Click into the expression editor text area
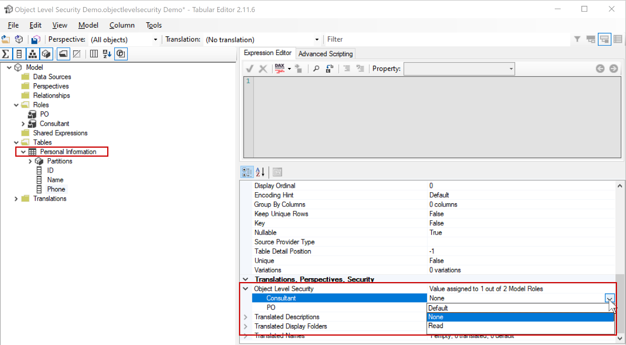 (x=437, y=117)
